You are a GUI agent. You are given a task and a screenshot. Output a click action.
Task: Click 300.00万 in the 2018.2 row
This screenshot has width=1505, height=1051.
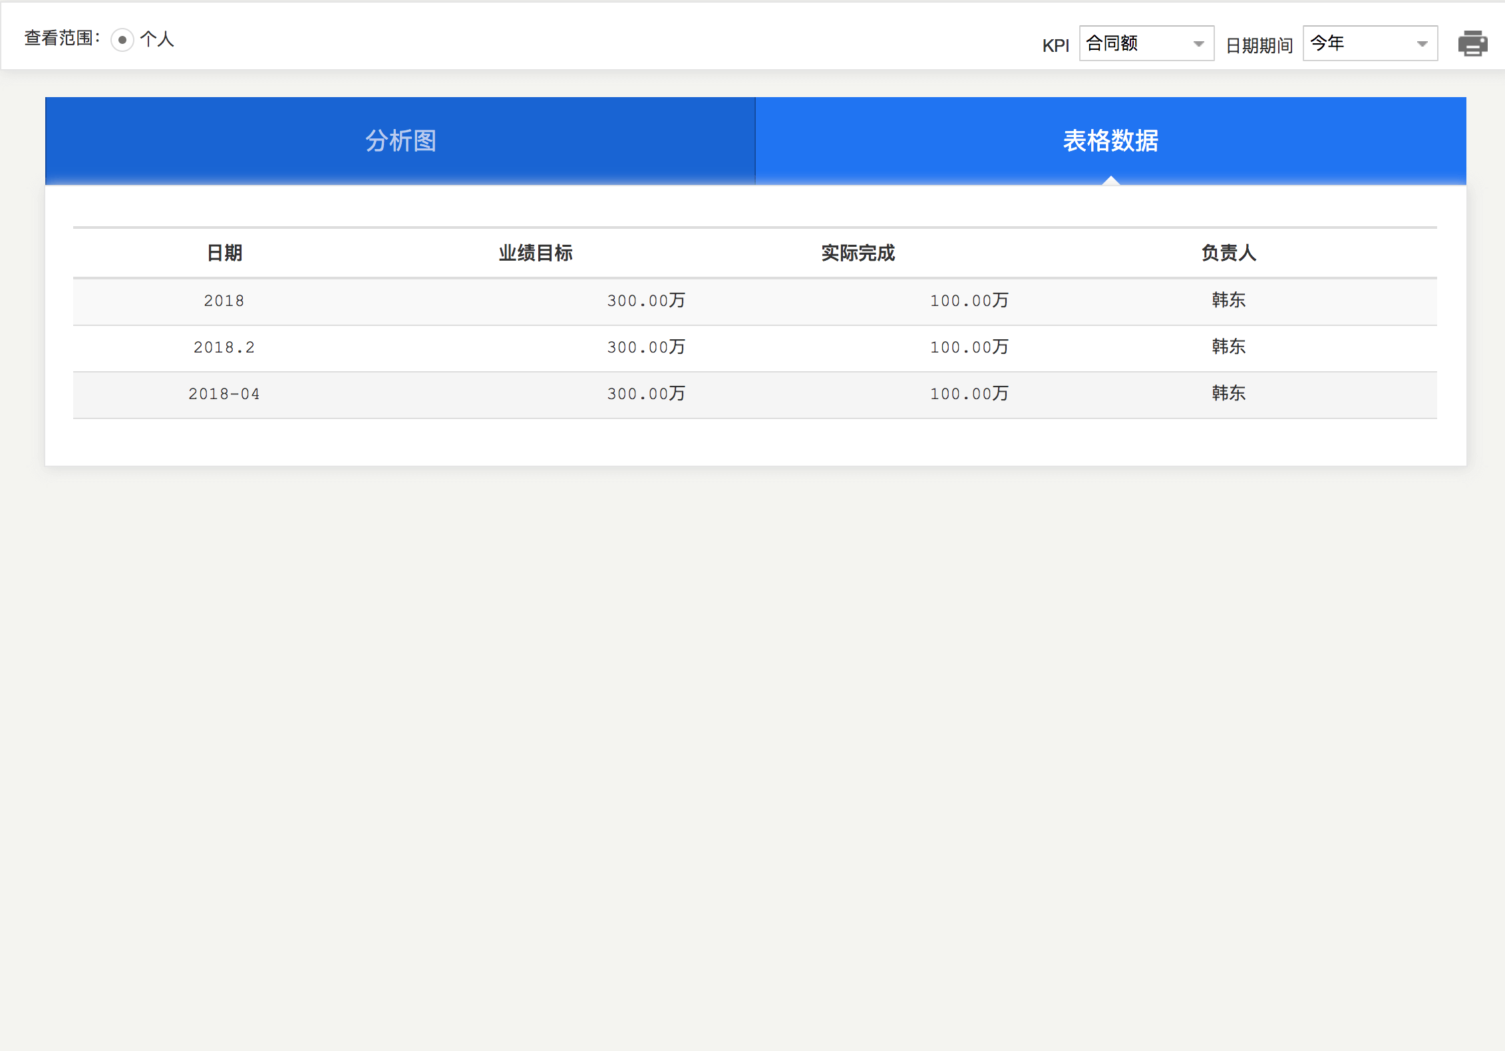(x=646, y=347)
